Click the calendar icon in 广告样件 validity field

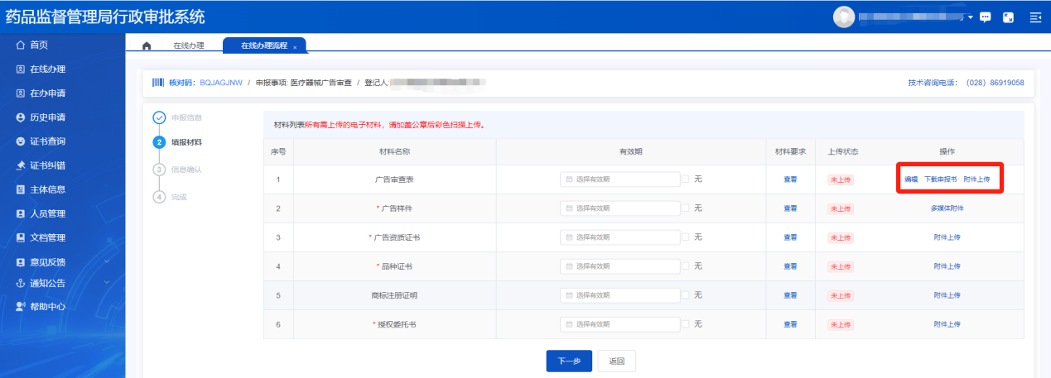coord(569,208)
